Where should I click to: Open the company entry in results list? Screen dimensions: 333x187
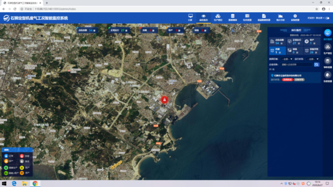tap(295, 77)
